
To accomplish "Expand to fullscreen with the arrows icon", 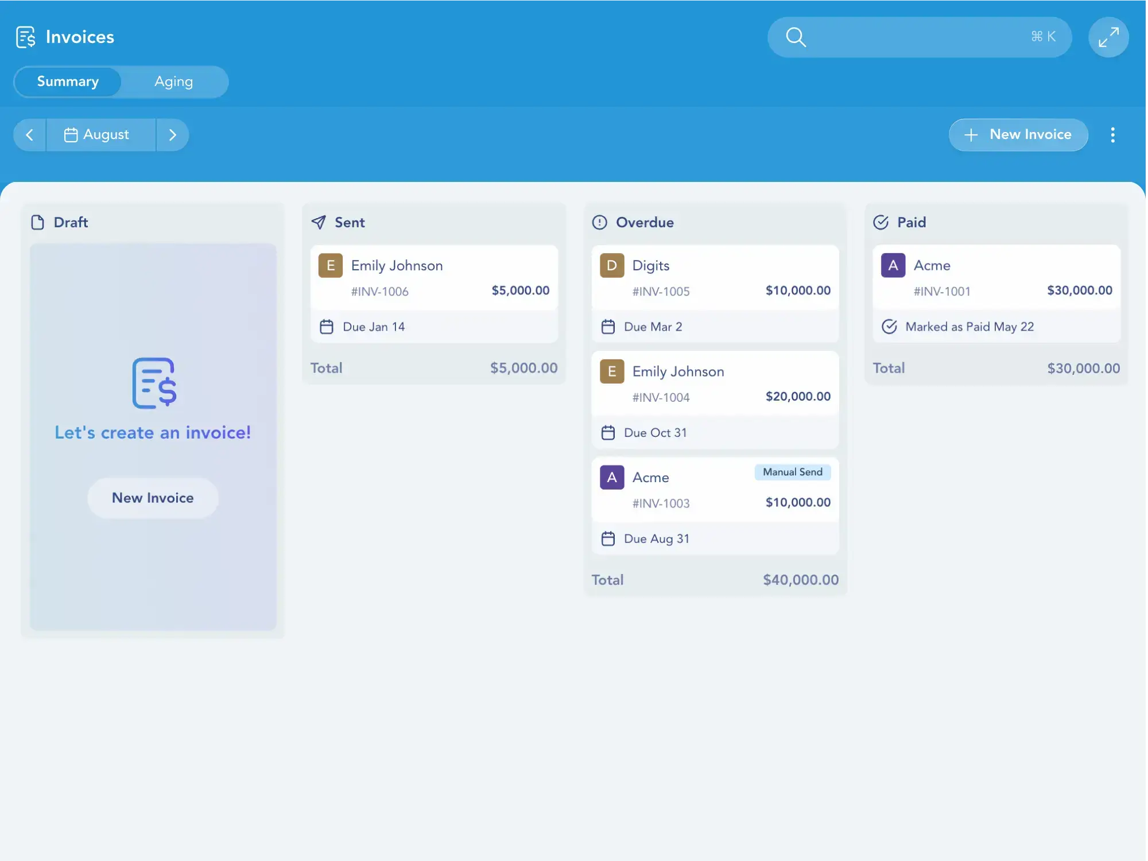I will tap(1108, 37).
